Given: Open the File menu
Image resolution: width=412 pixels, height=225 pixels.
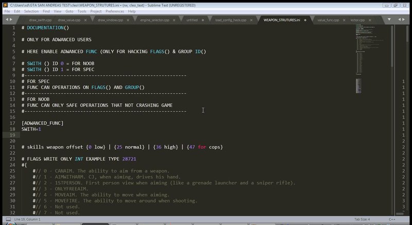Looking at the screenshot, I should pyautogui.click(x=7, y=11).
